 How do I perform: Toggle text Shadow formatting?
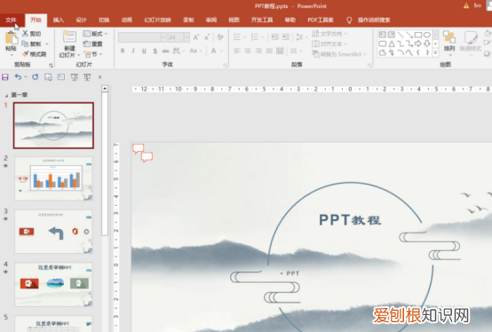[x=155, y=51]
